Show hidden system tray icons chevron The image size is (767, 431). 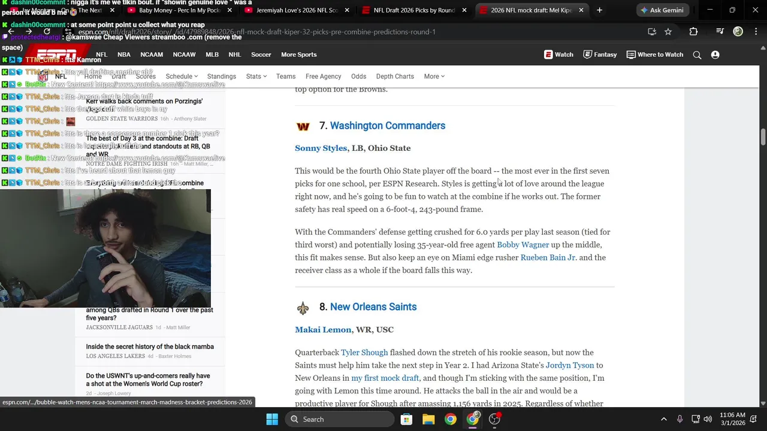[x=663, y=419]
